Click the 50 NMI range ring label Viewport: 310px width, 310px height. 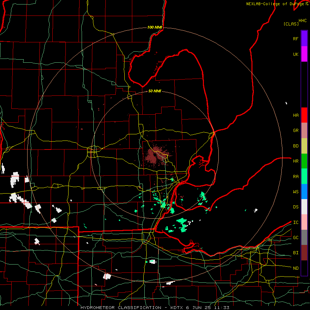(x=155, y=91)
